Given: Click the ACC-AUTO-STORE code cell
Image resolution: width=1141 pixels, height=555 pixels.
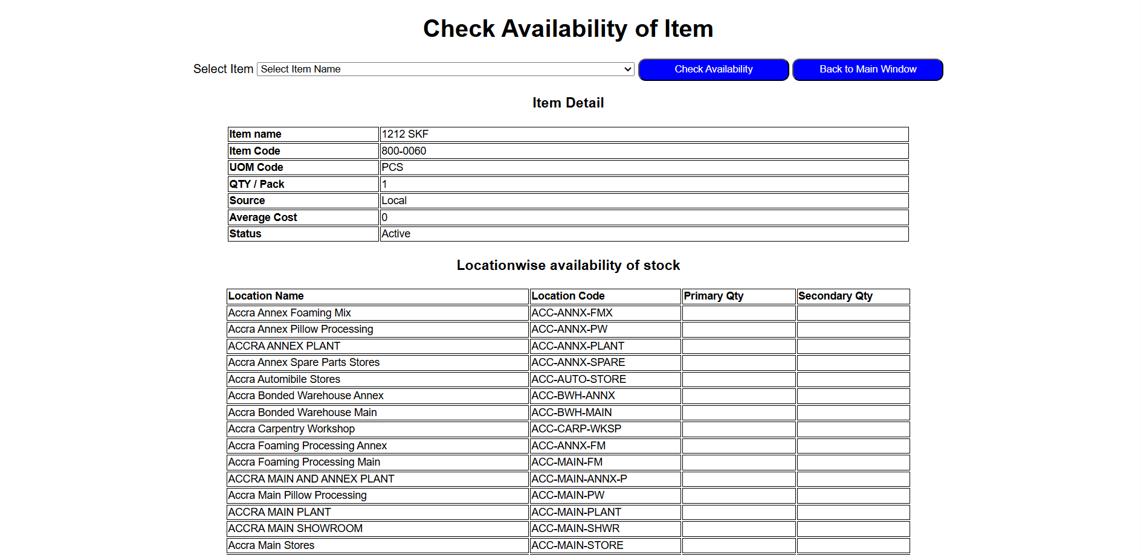Looking at the screenshot, I should pos(605,379).
